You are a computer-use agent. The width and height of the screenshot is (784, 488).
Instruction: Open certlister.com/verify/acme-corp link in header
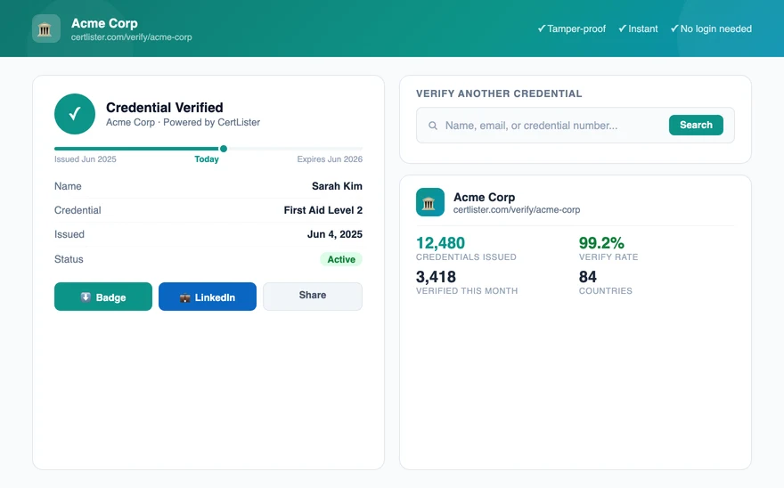click(x=132, y=37)
